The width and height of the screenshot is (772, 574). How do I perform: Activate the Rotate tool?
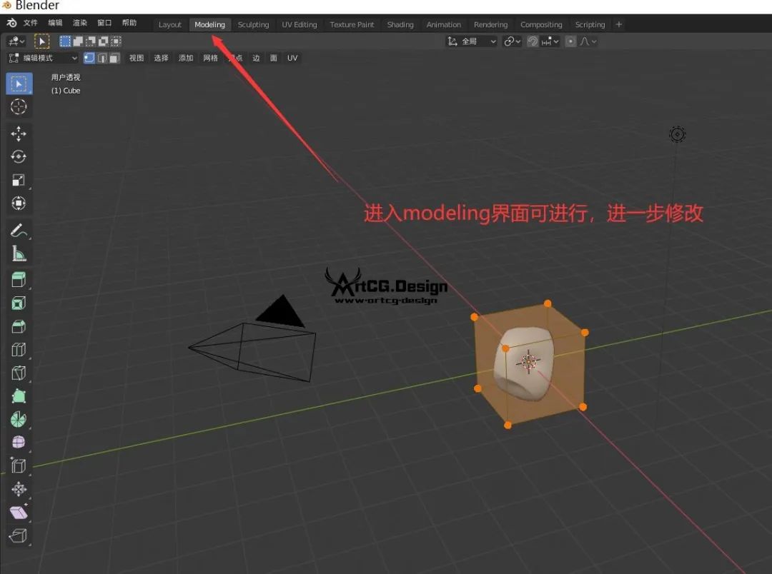click(19, 156)
